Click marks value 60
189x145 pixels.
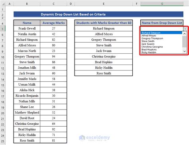coord(53,73)
